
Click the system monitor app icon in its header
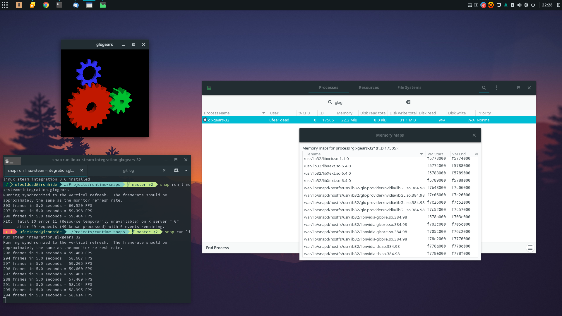coord(209,88)
